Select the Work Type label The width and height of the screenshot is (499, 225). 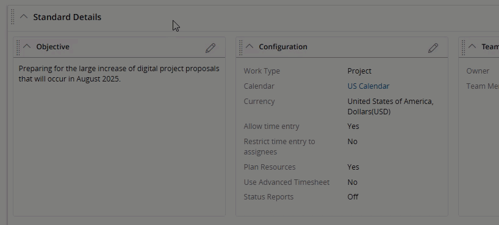coord(262,71)
